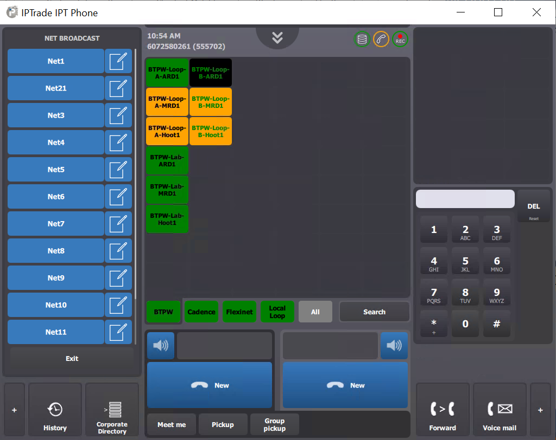The height and width of the screenshot is (440, 556).
Task: Exit the Net Broadcast panel
Action: [72, 359]
